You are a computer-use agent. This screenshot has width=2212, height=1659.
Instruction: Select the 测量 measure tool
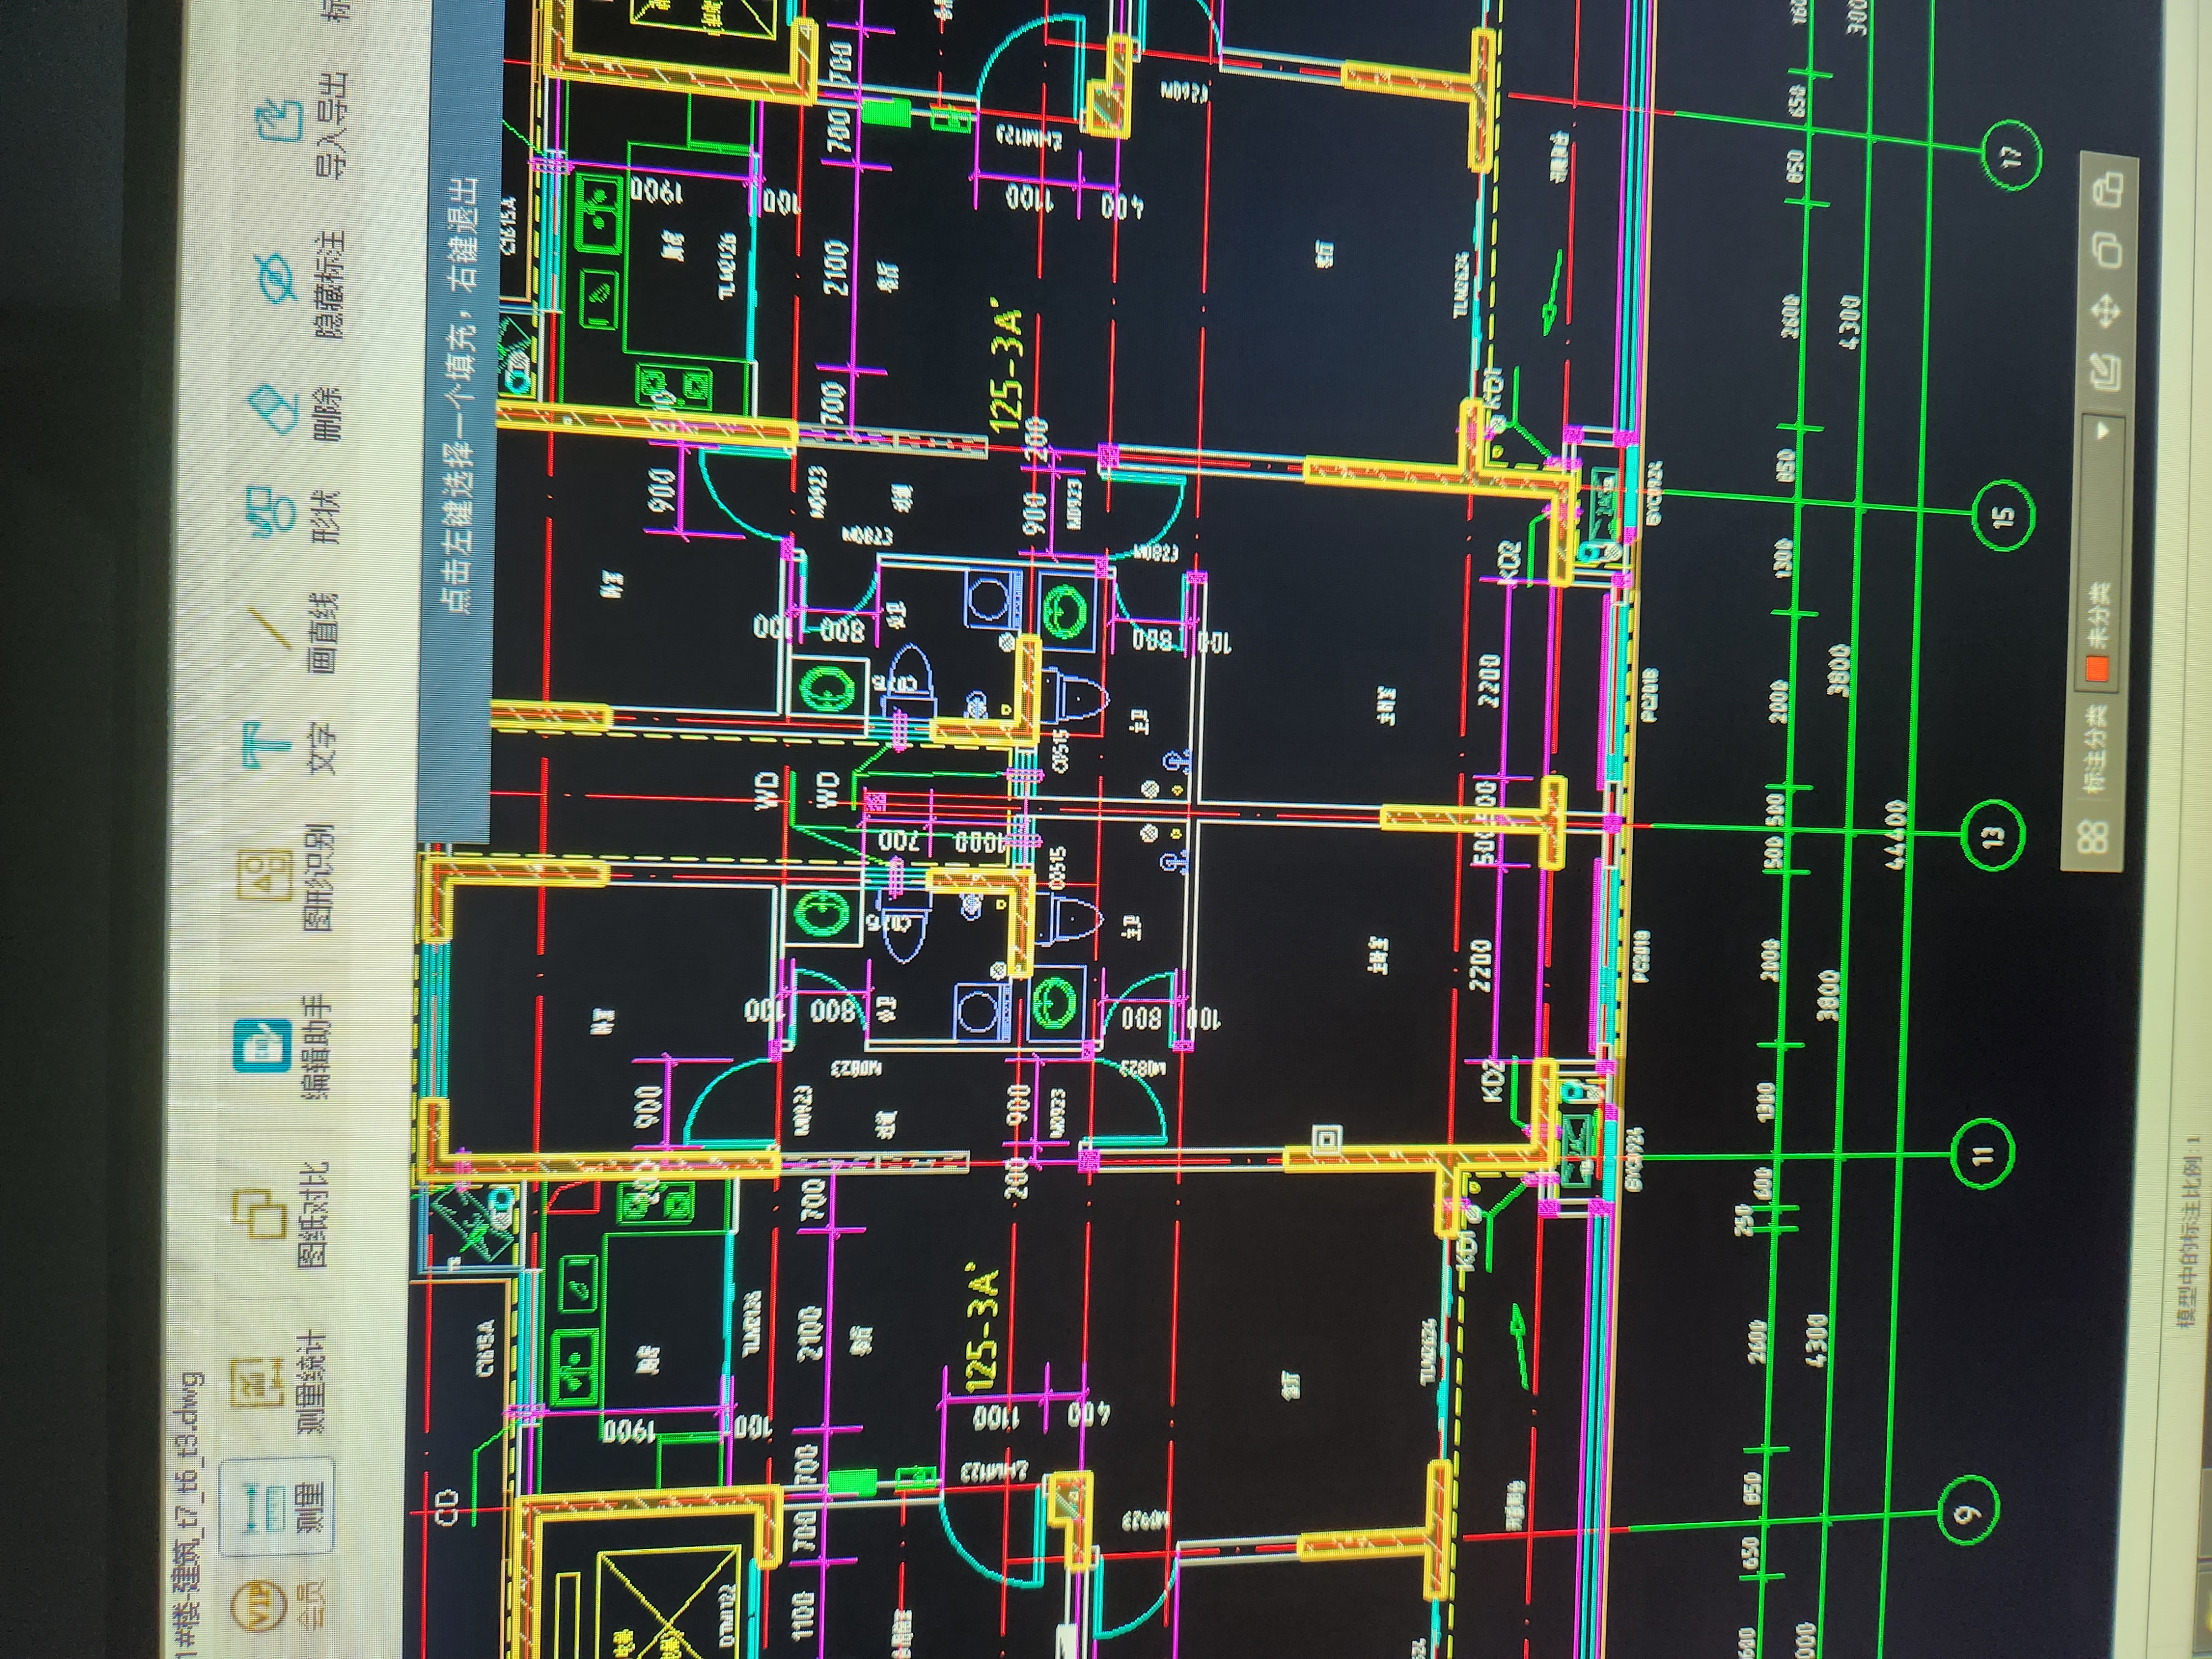click(278, 1508)
